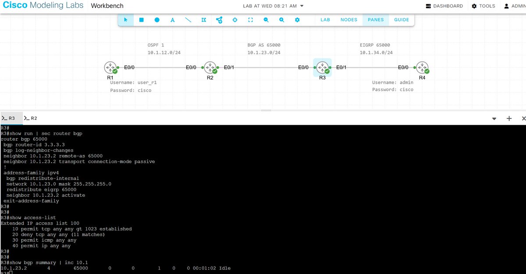Switch to the R2 console tab
This screenshot has height=274, width=526.
tap(31, 118)
